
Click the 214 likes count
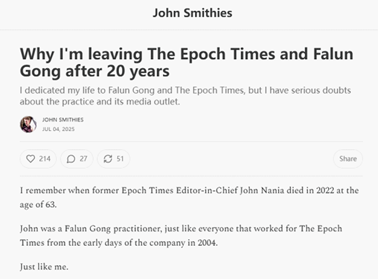click(45, 159)
